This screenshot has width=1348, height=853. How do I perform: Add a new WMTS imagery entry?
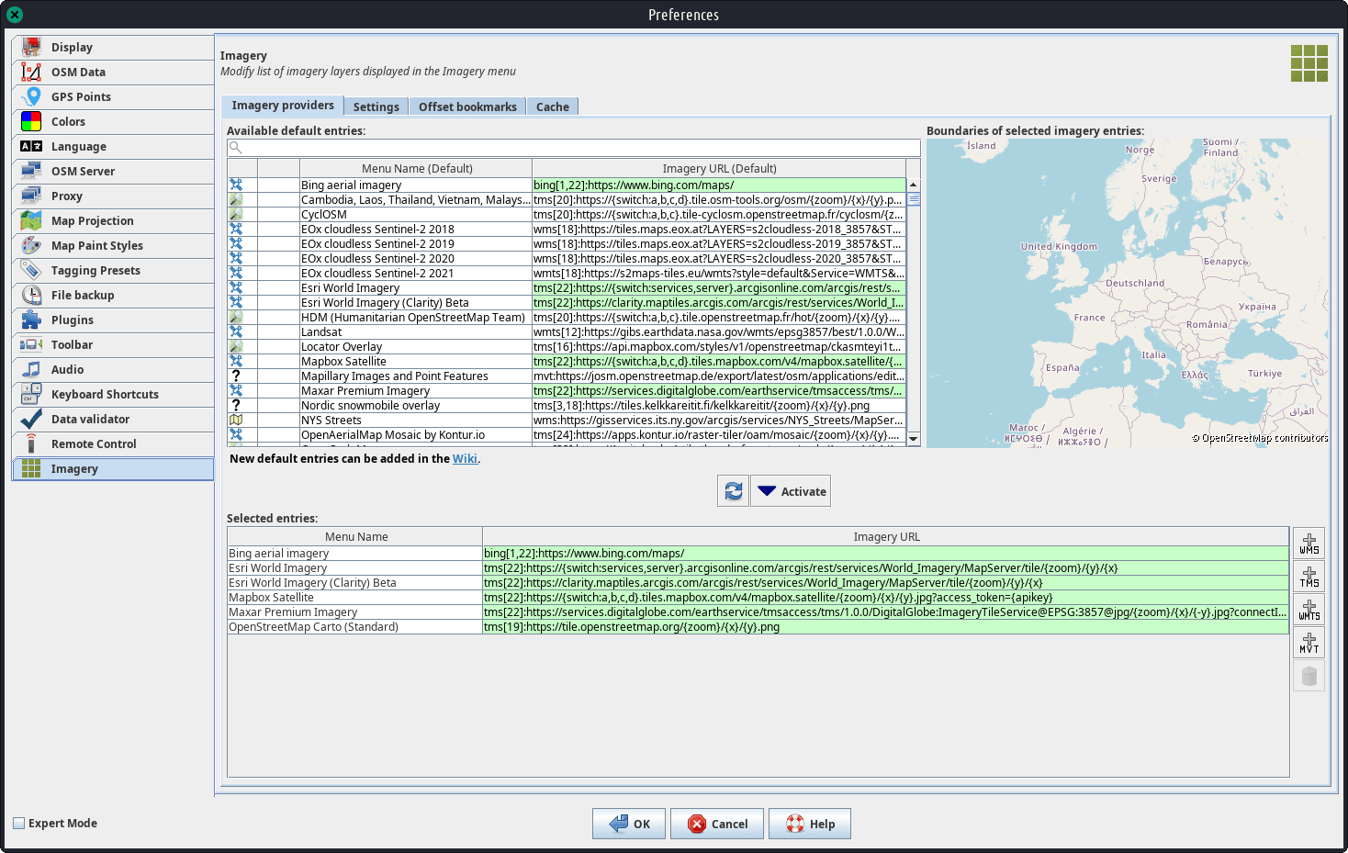coord(1309,610)
